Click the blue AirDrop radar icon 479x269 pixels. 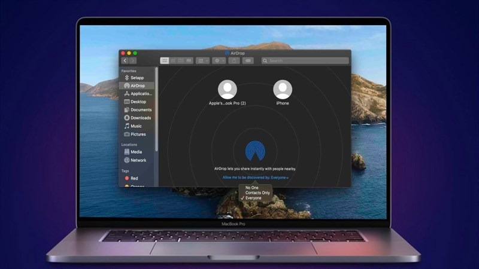click(x=255, y=151)
